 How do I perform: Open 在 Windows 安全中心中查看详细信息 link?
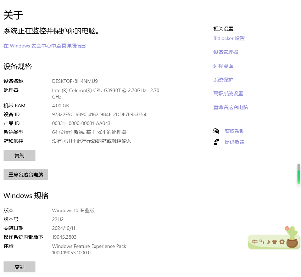[x=45, y=46]
